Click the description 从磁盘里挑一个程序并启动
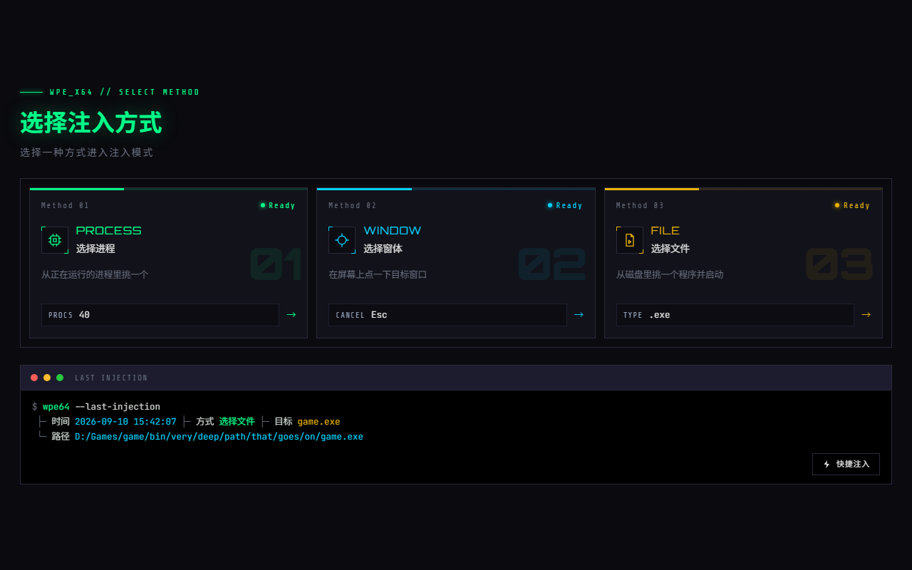 [670, 274]
